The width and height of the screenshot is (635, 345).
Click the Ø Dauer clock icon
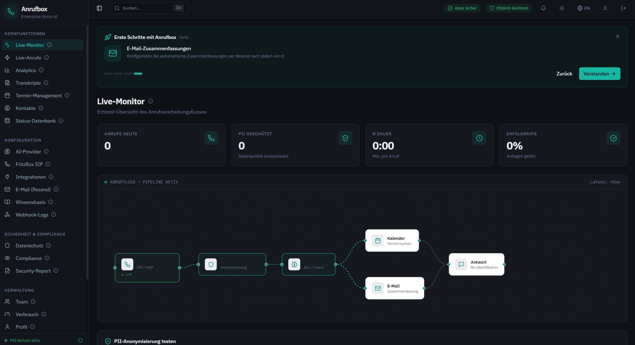tap(479, 138)
